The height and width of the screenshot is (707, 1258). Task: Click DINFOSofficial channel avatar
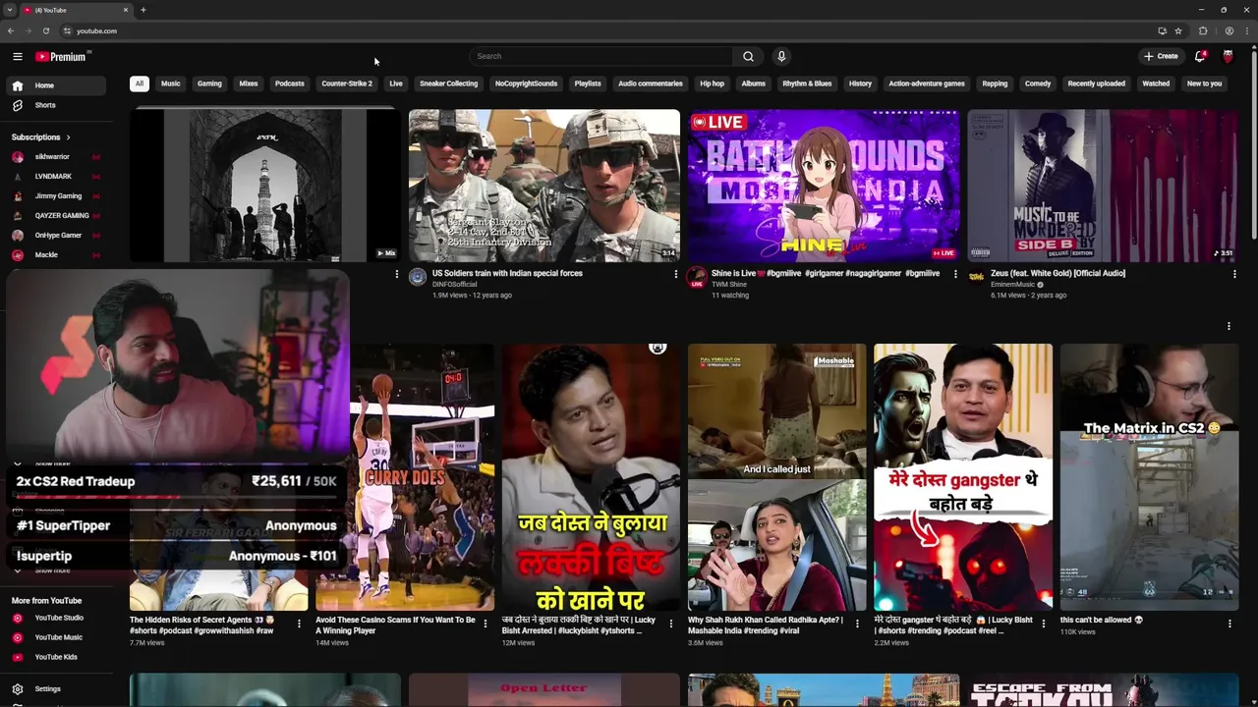pos(418,278)
